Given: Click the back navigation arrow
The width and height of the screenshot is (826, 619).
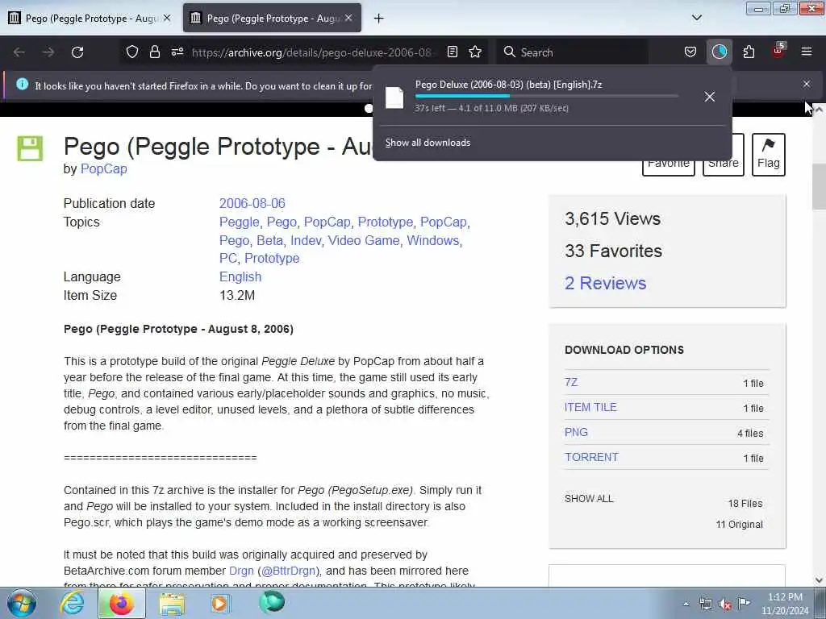Looking at the screenshot, I should 19,52.
